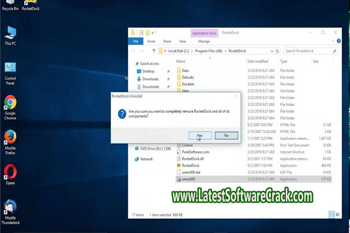Click the Properties quick access toolbar icon
The image size is (350, 233).
tap(141, 33)
